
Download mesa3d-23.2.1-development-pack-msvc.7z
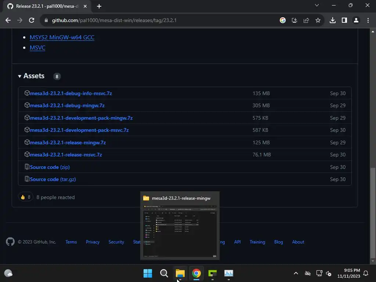coord(79,130)
